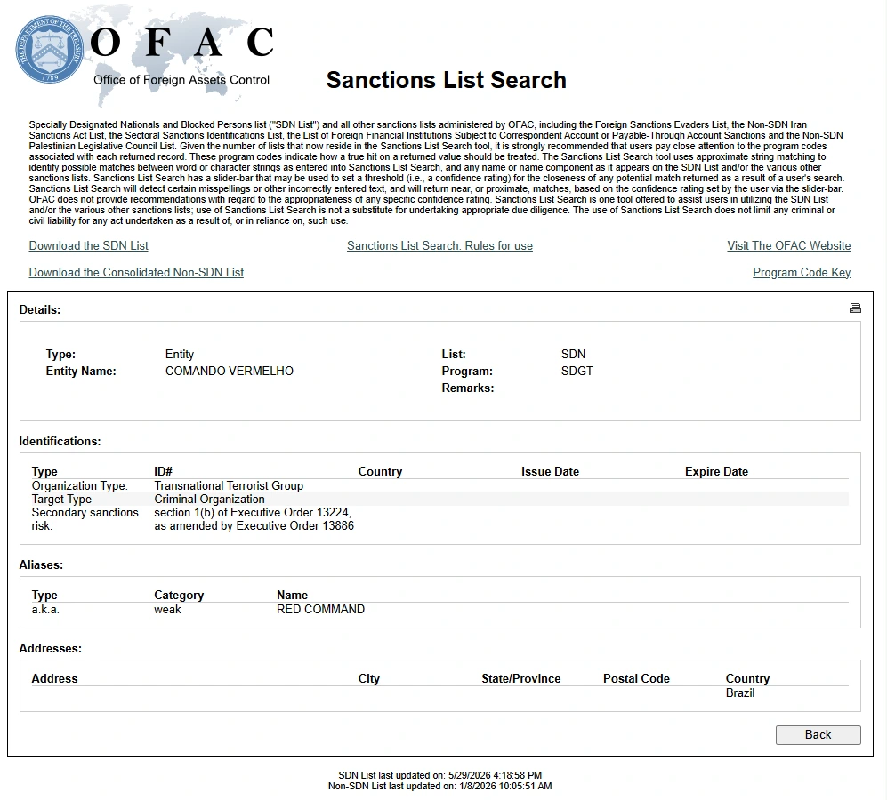The image size is (887, 800).
Task: Click the RED COMMAND alias name
Action: pos(321,610)
